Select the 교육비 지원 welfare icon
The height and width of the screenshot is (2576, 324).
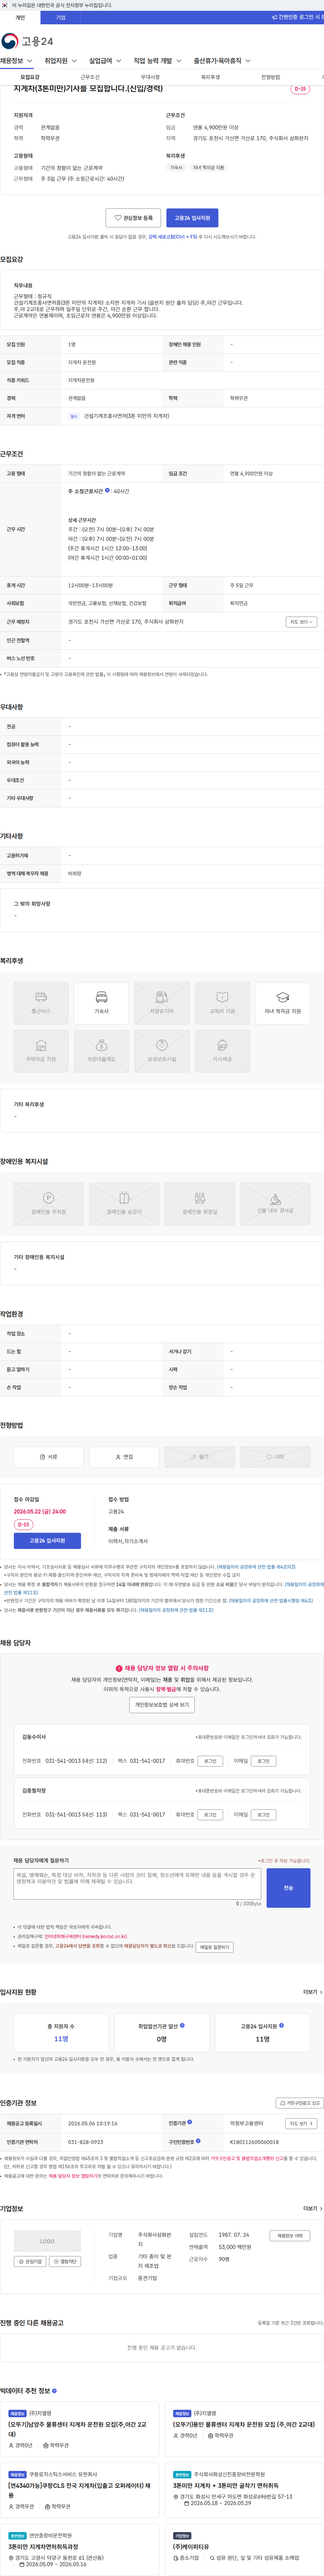pyautogui.click(x=222, y=1003)
